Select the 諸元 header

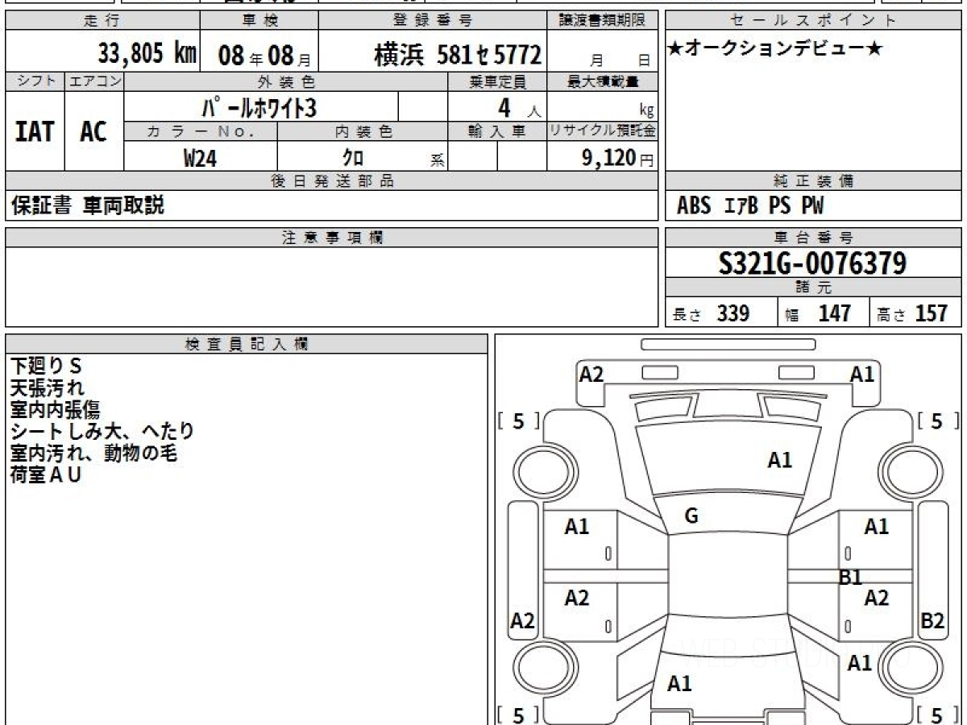pos(813,288)
